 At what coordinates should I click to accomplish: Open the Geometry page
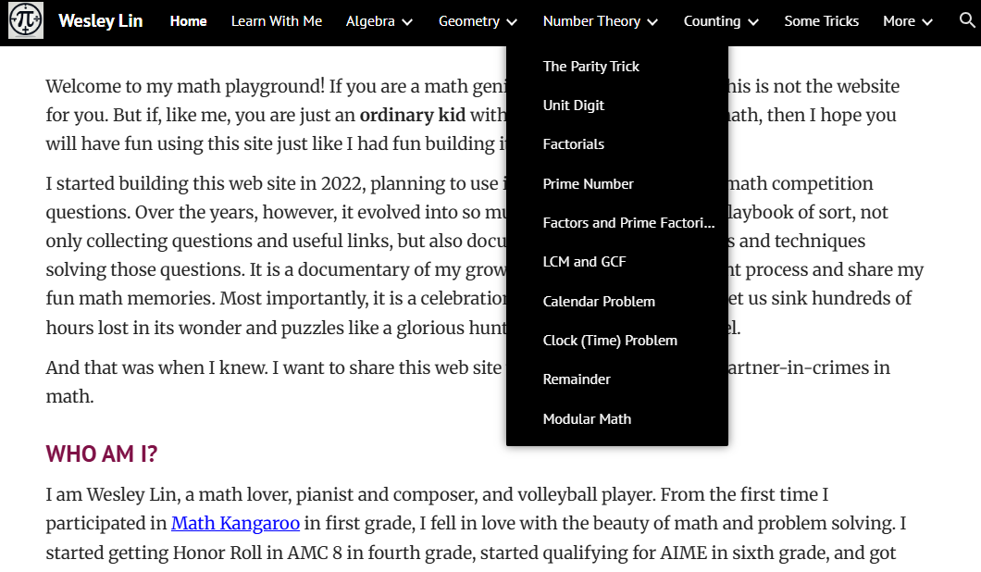[469, 21]
